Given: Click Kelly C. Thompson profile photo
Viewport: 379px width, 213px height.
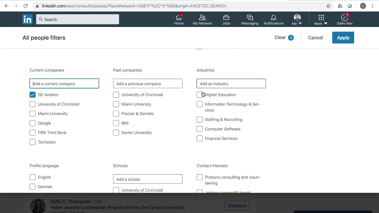Looking at the screenshot, I should pos(38,206).
